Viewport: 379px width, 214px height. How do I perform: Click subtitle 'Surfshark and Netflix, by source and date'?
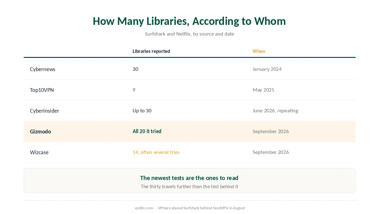point(189,34)
